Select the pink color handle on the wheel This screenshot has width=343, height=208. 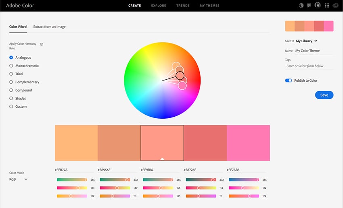pos(182,85)
